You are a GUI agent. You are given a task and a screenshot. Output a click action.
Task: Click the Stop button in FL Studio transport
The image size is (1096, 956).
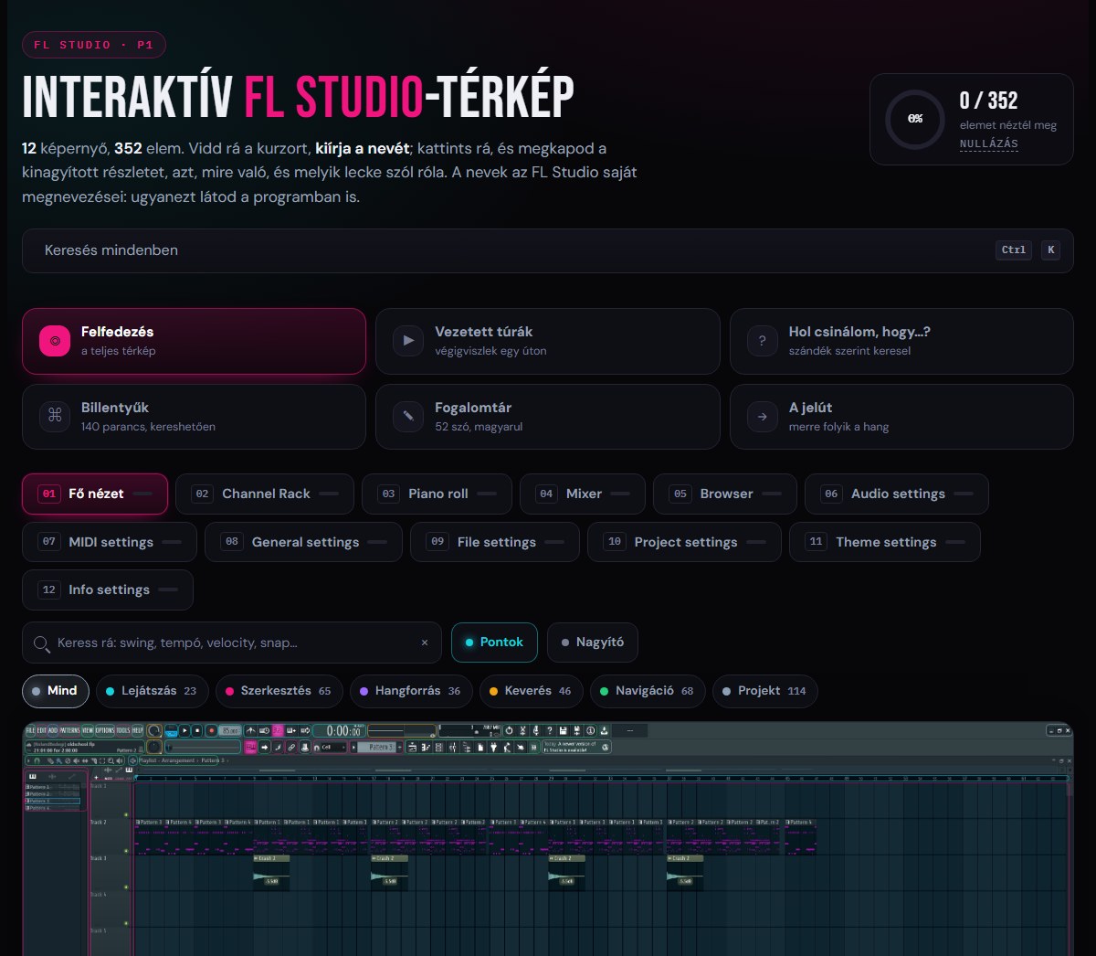(197, 730)
